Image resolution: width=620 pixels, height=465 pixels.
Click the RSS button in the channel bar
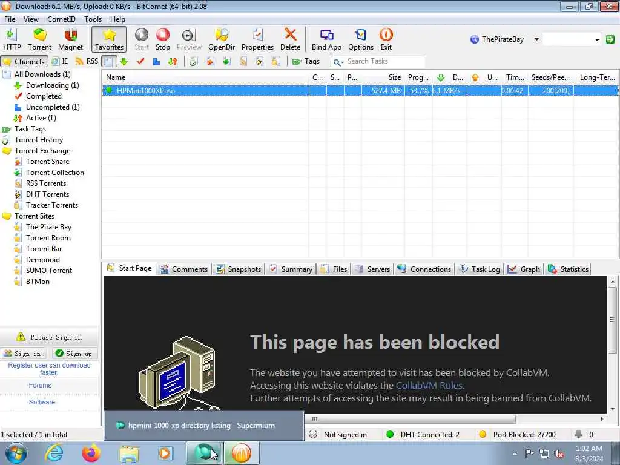(87, 61)
